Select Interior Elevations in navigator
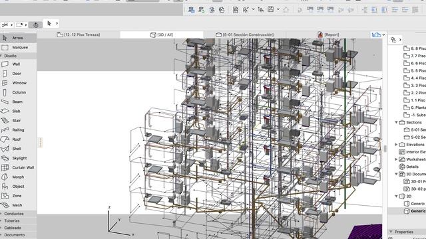The image size is (426, 239). (x=413, y=152)
